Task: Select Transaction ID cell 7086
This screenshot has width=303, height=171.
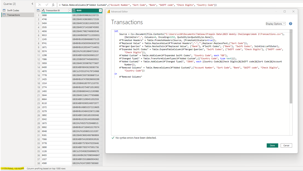Action: pos(56,59)
